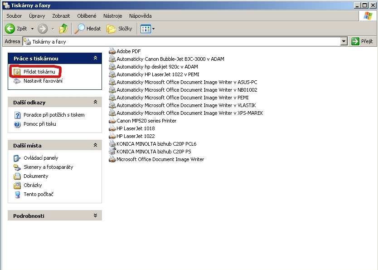Viewport: 378px width, 270px height.
Task: Select default KONICA MINOLTA bizhub C20P PS icon
Action: click(112, 152)
